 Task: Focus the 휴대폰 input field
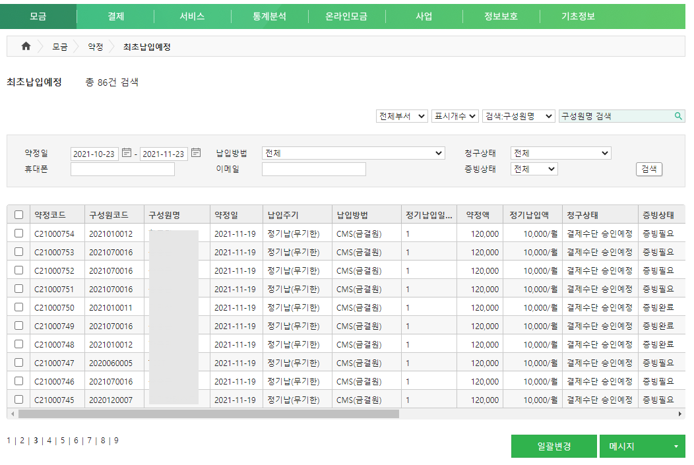pos(123,170)
